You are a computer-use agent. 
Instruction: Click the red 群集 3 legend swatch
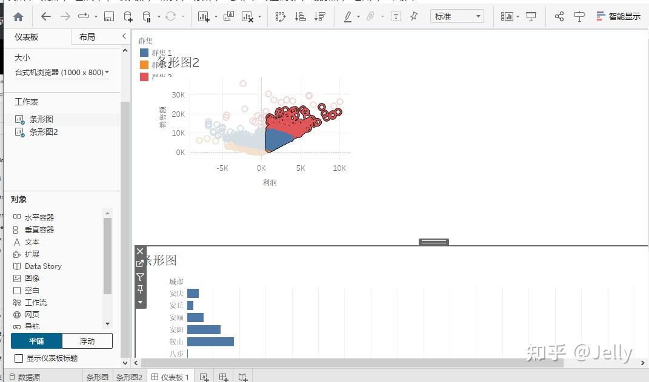(x=144, y=76)
